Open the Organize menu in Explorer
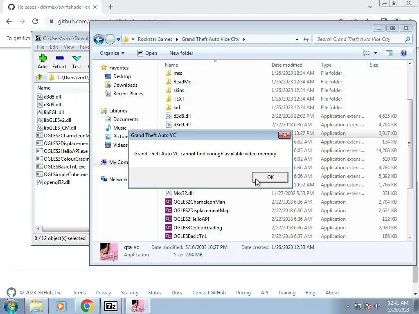The height and width of the screenshot is (314, 419). click(112, 53)
